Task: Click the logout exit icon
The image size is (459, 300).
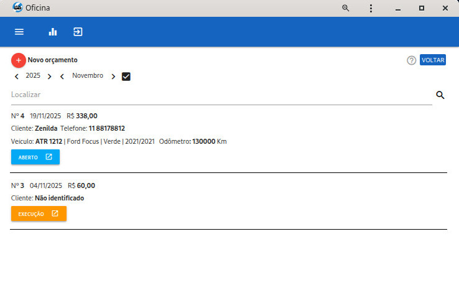Action: click(x=78, y=32)
